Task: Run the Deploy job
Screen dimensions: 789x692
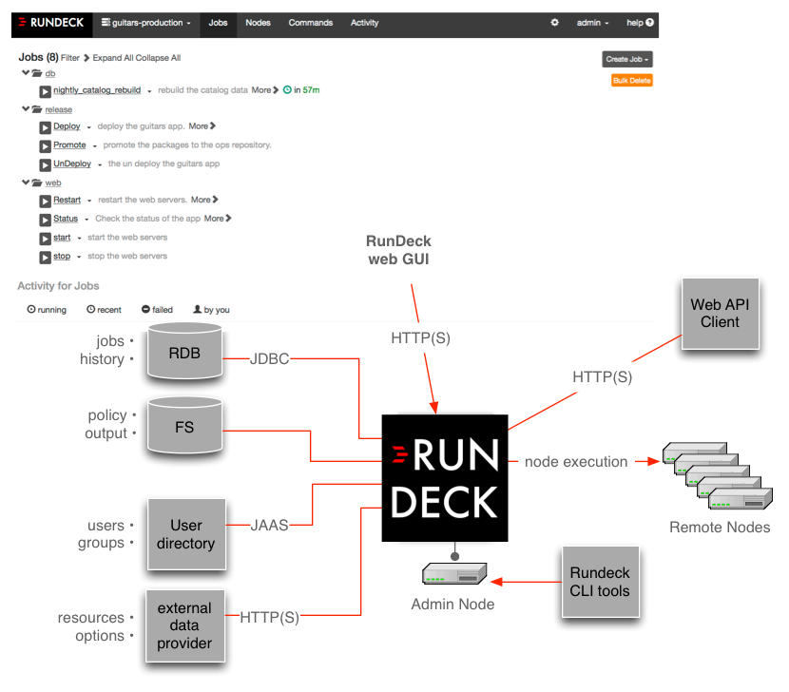Action: point(44,126)
